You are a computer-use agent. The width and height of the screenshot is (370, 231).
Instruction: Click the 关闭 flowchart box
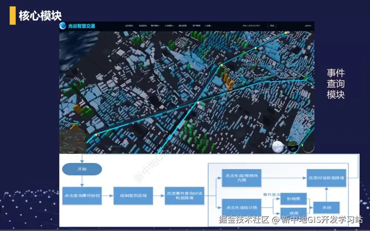(x=326, y=208)
